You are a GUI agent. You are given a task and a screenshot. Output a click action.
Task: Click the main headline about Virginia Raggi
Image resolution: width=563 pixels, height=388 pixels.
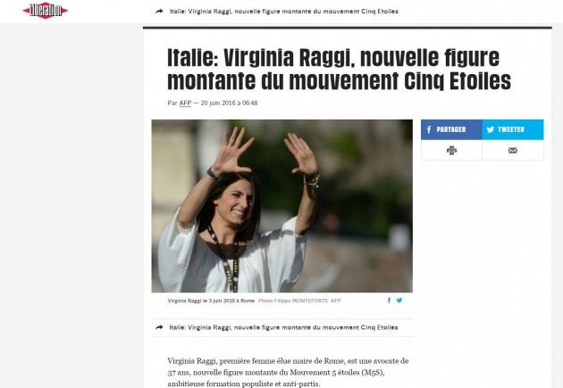point(339,69)
